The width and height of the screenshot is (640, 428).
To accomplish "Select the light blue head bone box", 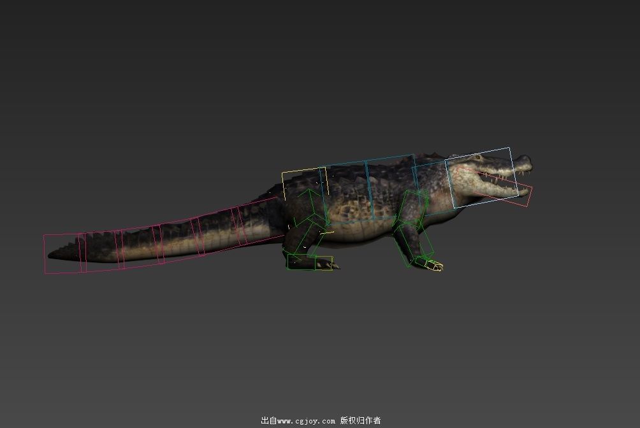I will (x=481, y=178).
